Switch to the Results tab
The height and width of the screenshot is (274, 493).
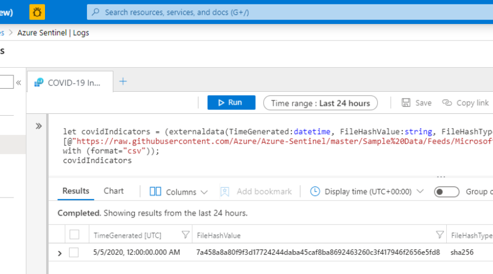76,191
